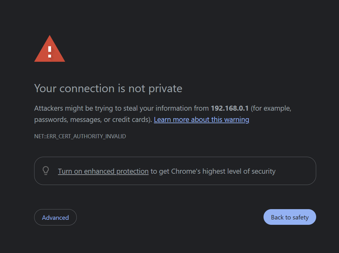The height and width of the screenshot is (253, 339).
Task: Click the "(for example," text after the address
Action: 271,108
